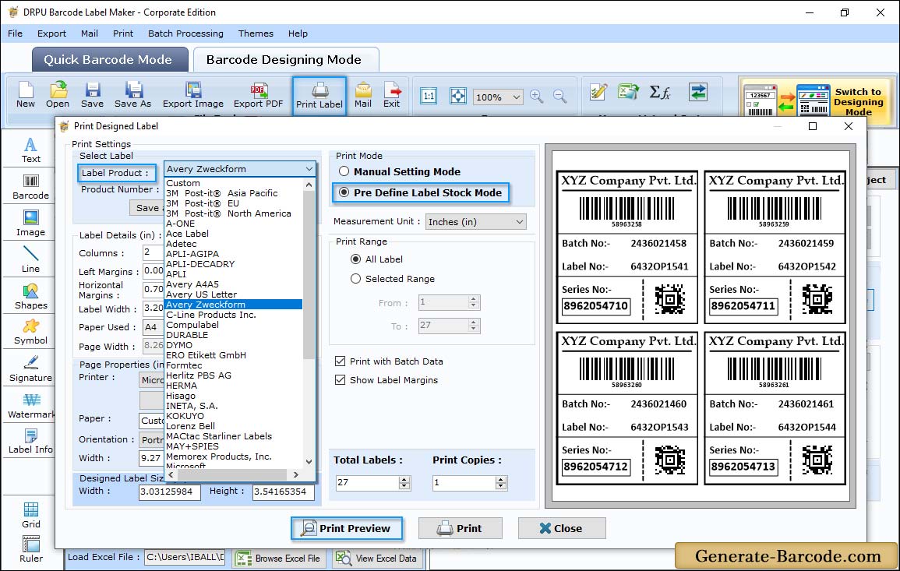This screenshot has width=900, height=571.
Task: Click the Save toolbar icon
Action: point(92,95)
